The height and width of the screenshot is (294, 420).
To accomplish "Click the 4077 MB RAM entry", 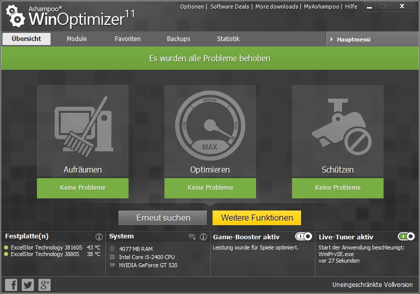I will point(136,249).
